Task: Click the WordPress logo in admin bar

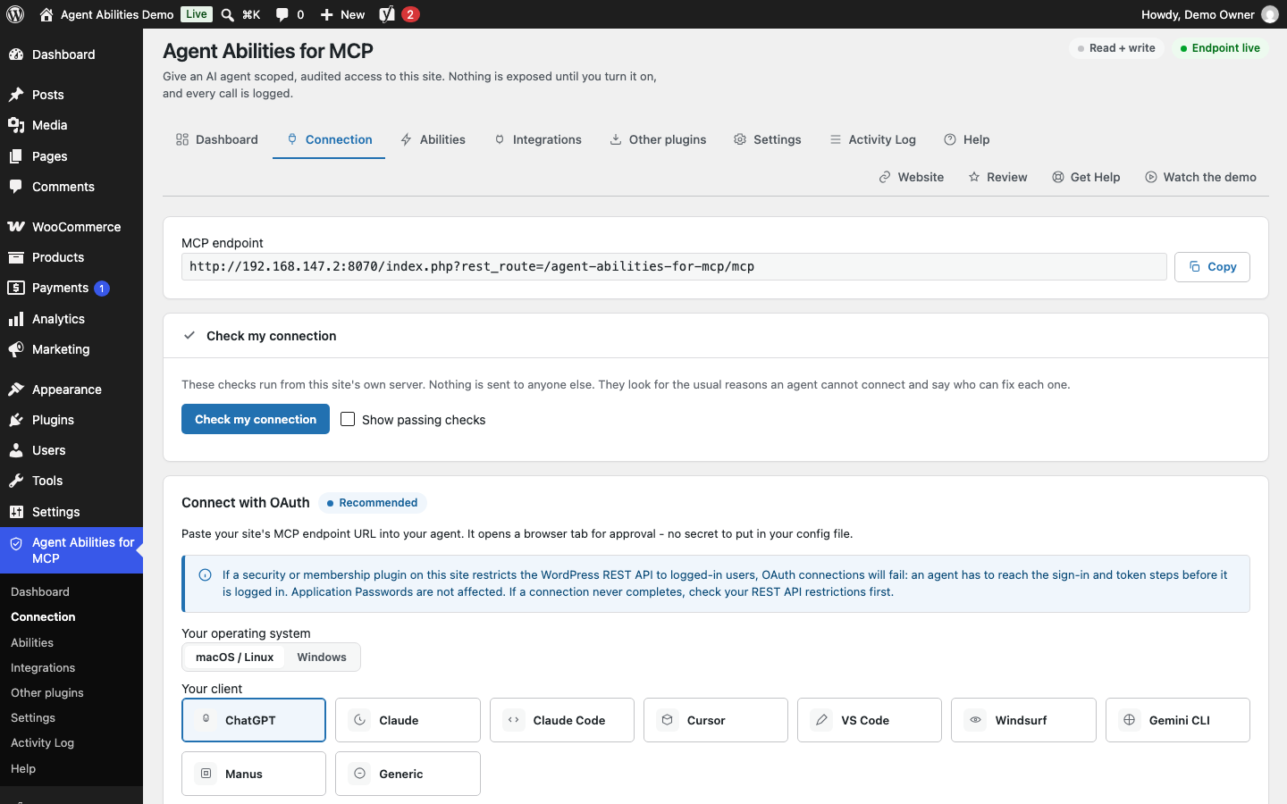Action: coord(15,14)
